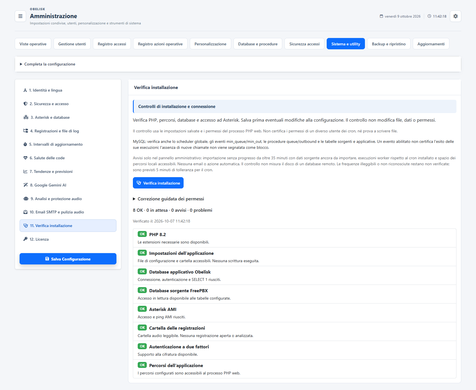Click the Database sorgente FreePBX result title
The width and height of the screenshot is (476, 390).
(x=178, y=291)
